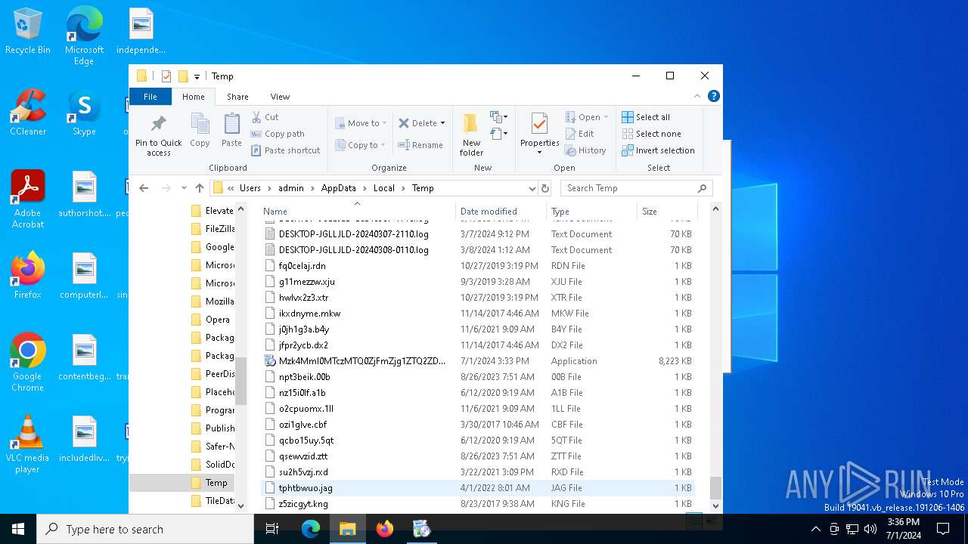
Task: Click the Paste ribbon icon
Action: tap(231, 130)
